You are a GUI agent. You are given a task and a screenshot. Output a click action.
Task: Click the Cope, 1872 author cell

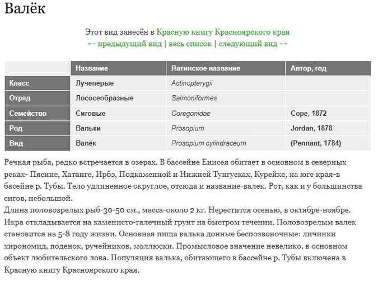click(x=328, y=113)
